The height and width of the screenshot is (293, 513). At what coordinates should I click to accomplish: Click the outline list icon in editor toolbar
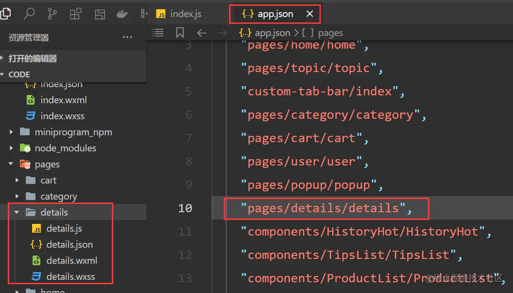click(x=158, y=33)
